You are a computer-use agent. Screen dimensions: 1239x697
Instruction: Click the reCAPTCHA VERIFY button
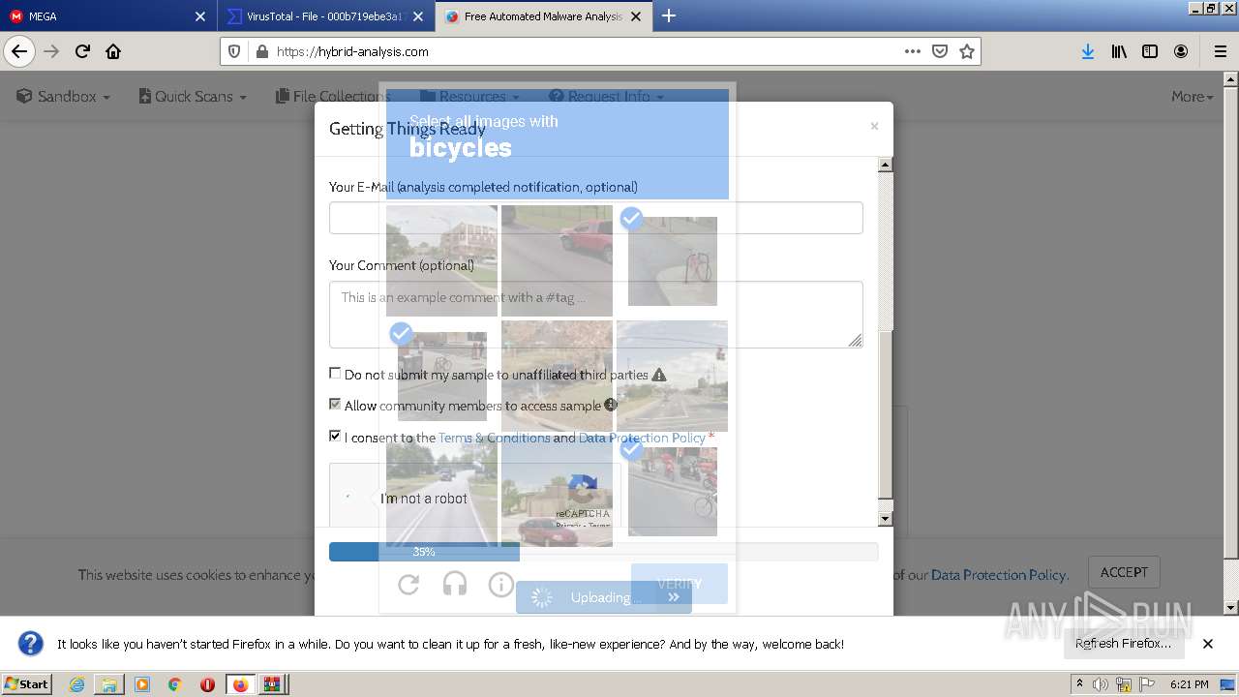[679, 584]
